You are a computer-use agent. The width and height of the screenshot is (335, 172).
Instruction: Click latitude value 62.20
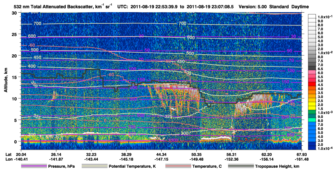click(x=266, y=154)
